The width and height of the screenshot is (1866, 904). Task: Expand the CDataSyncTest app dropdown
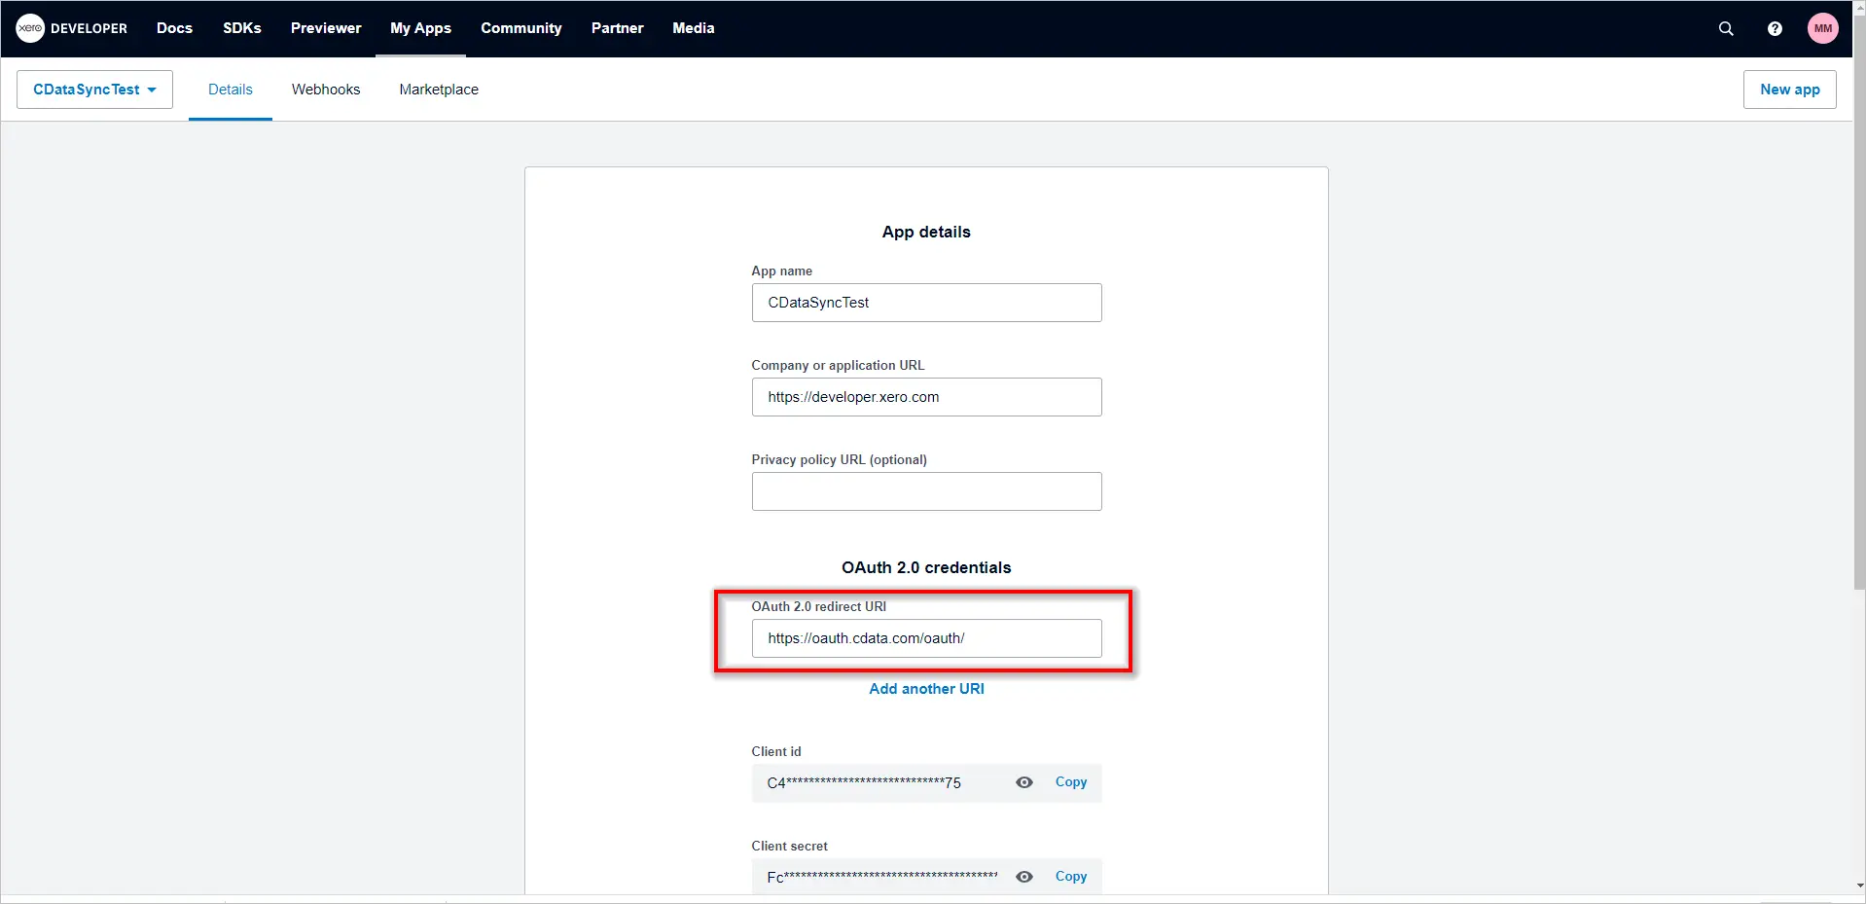click(94, 90)
